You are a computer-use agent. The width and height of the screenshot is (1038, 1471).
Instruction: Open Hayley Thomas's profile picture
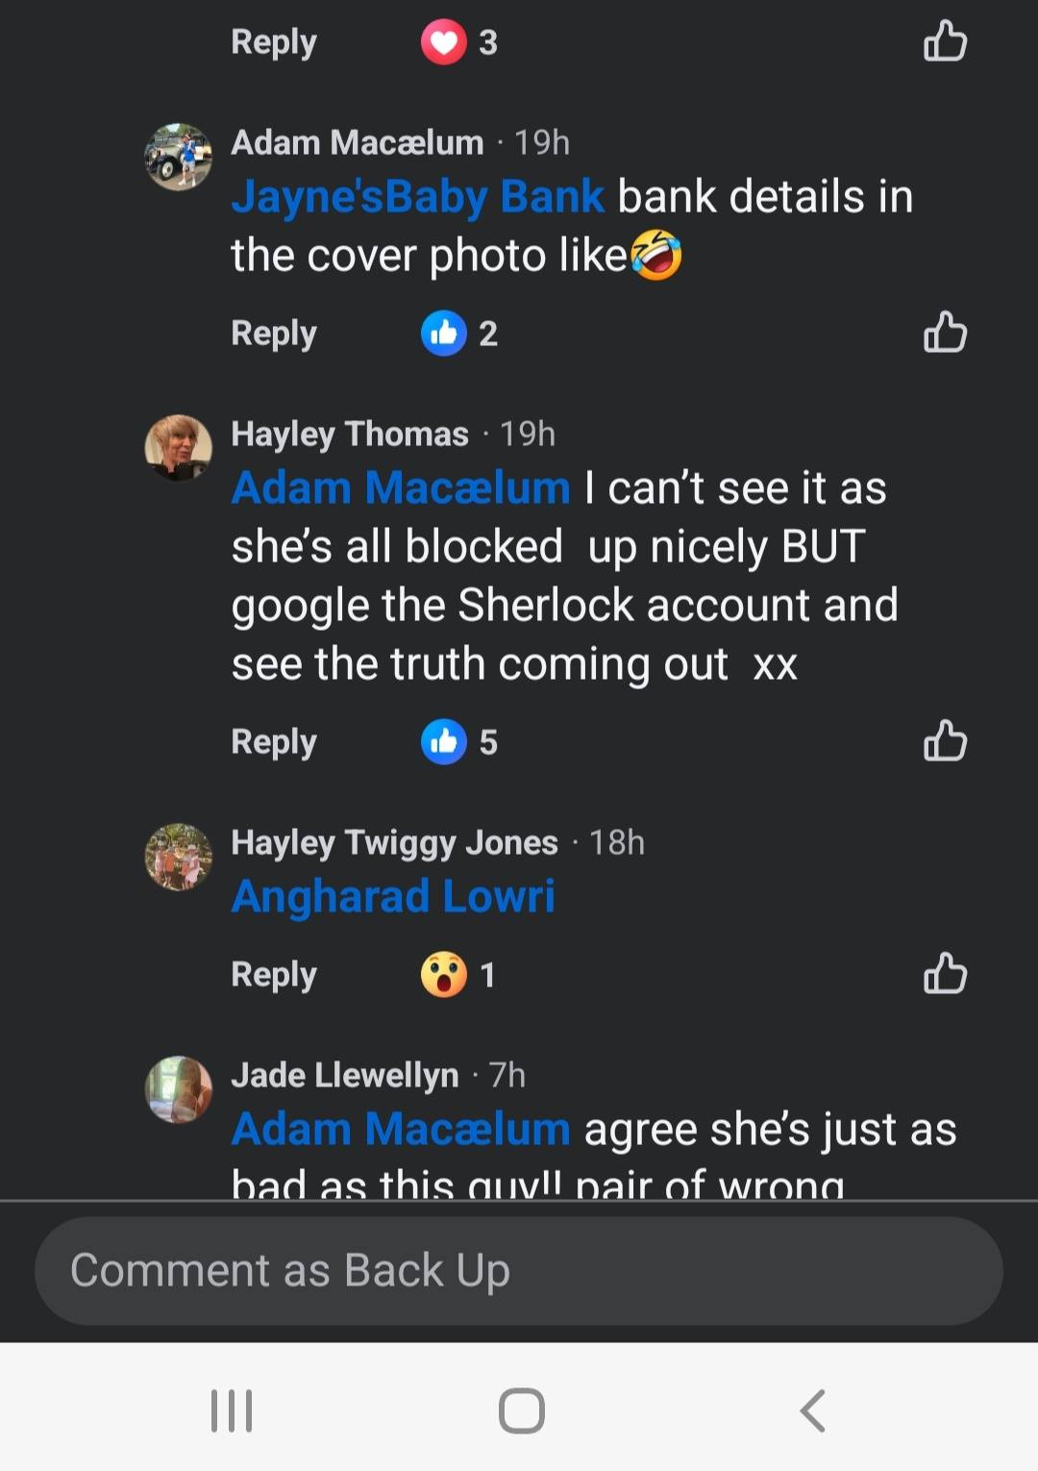point(179,448)
